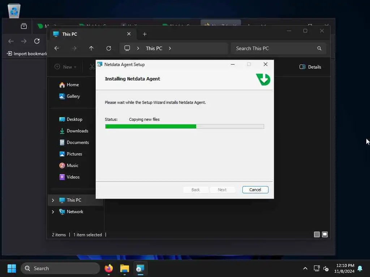Show hidden system tray icons

coord(305,268)
